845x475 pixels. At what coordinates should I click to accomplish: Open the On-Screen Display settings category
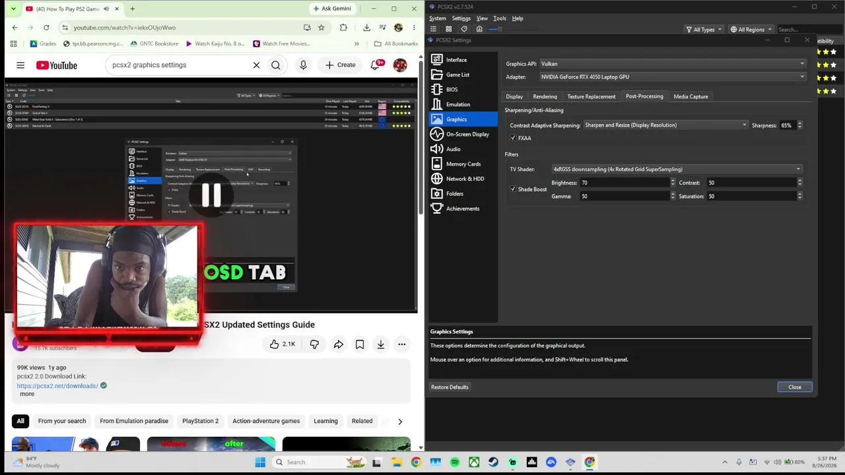pyautogui.click(x=463, y=134)
